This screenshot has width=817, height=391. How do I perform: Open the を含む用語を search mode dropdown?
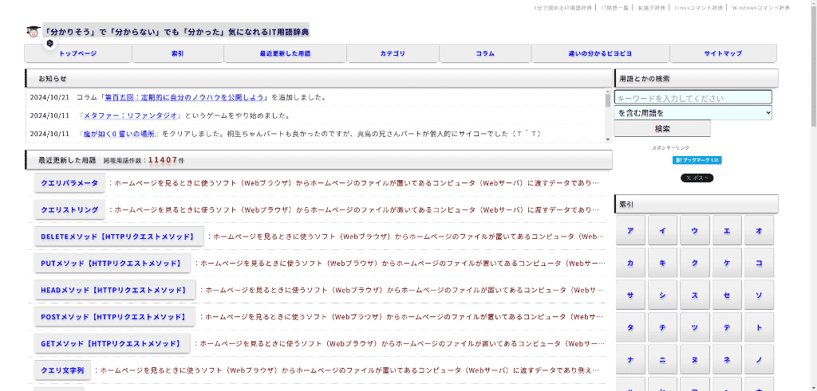[x=693, y=113]
